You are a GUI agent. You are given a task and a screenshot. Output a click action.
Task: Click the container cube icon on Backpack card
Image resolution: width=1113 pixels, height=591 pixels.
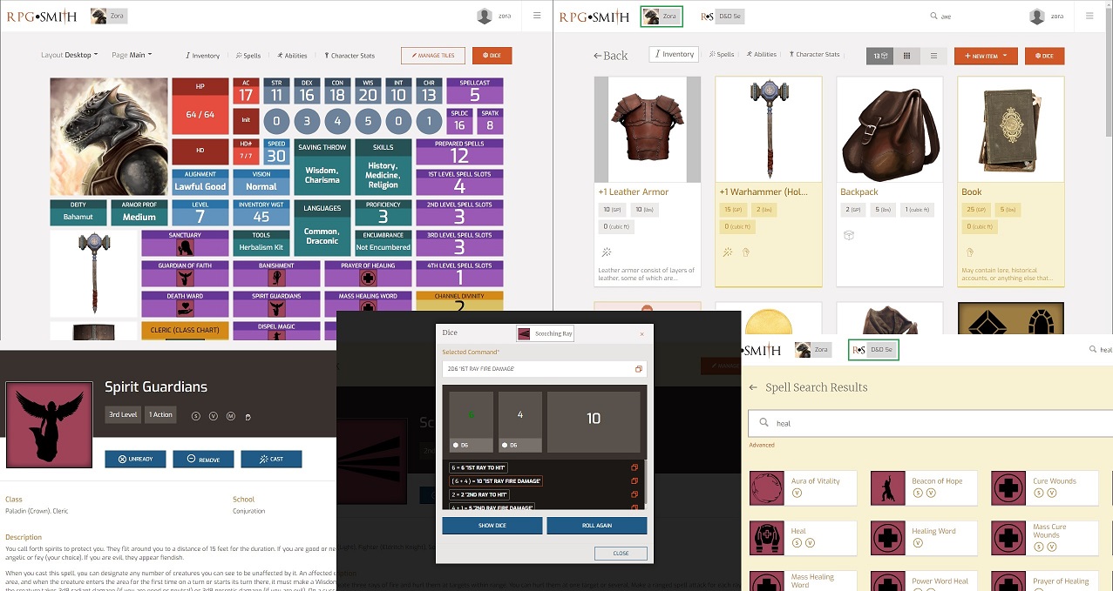[849, 235]
